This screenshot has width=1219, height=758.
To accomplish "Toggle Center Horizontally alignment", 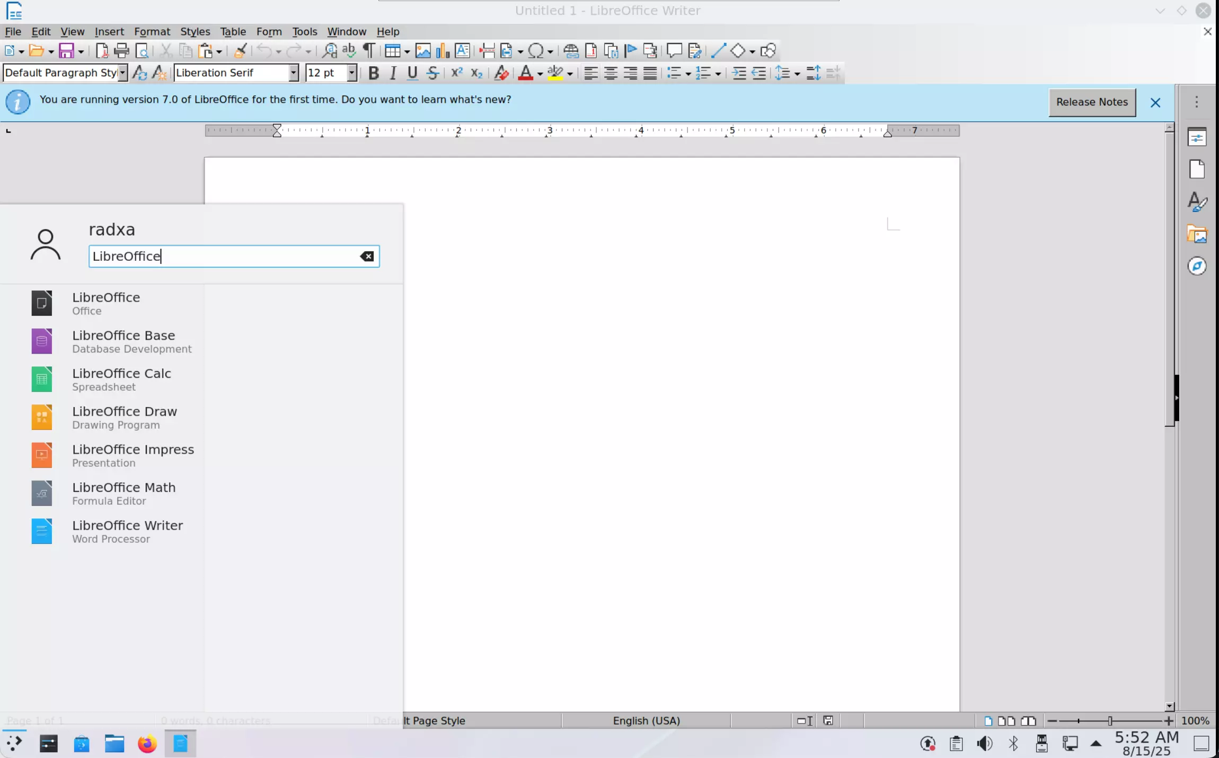I will pos(610,73).
